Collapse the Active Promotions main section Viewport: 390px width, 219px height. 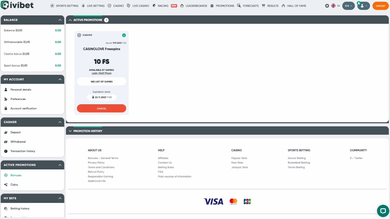(x=70, y=20)
